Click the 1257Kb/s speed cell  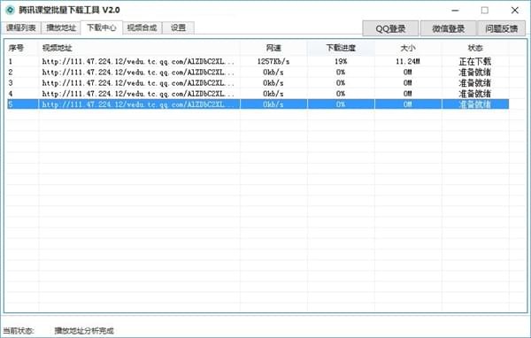click(273, 61)
